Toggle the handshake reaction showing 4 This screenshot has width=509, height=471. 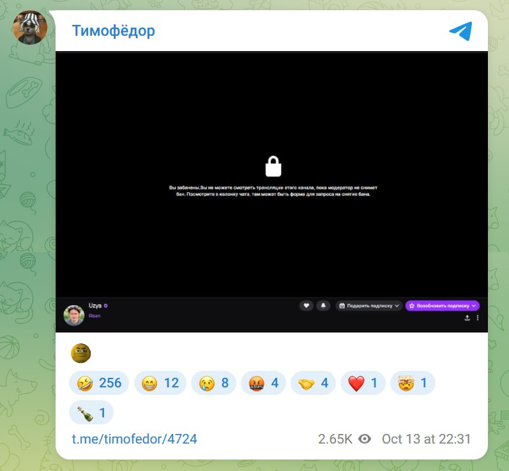(313, 383)
